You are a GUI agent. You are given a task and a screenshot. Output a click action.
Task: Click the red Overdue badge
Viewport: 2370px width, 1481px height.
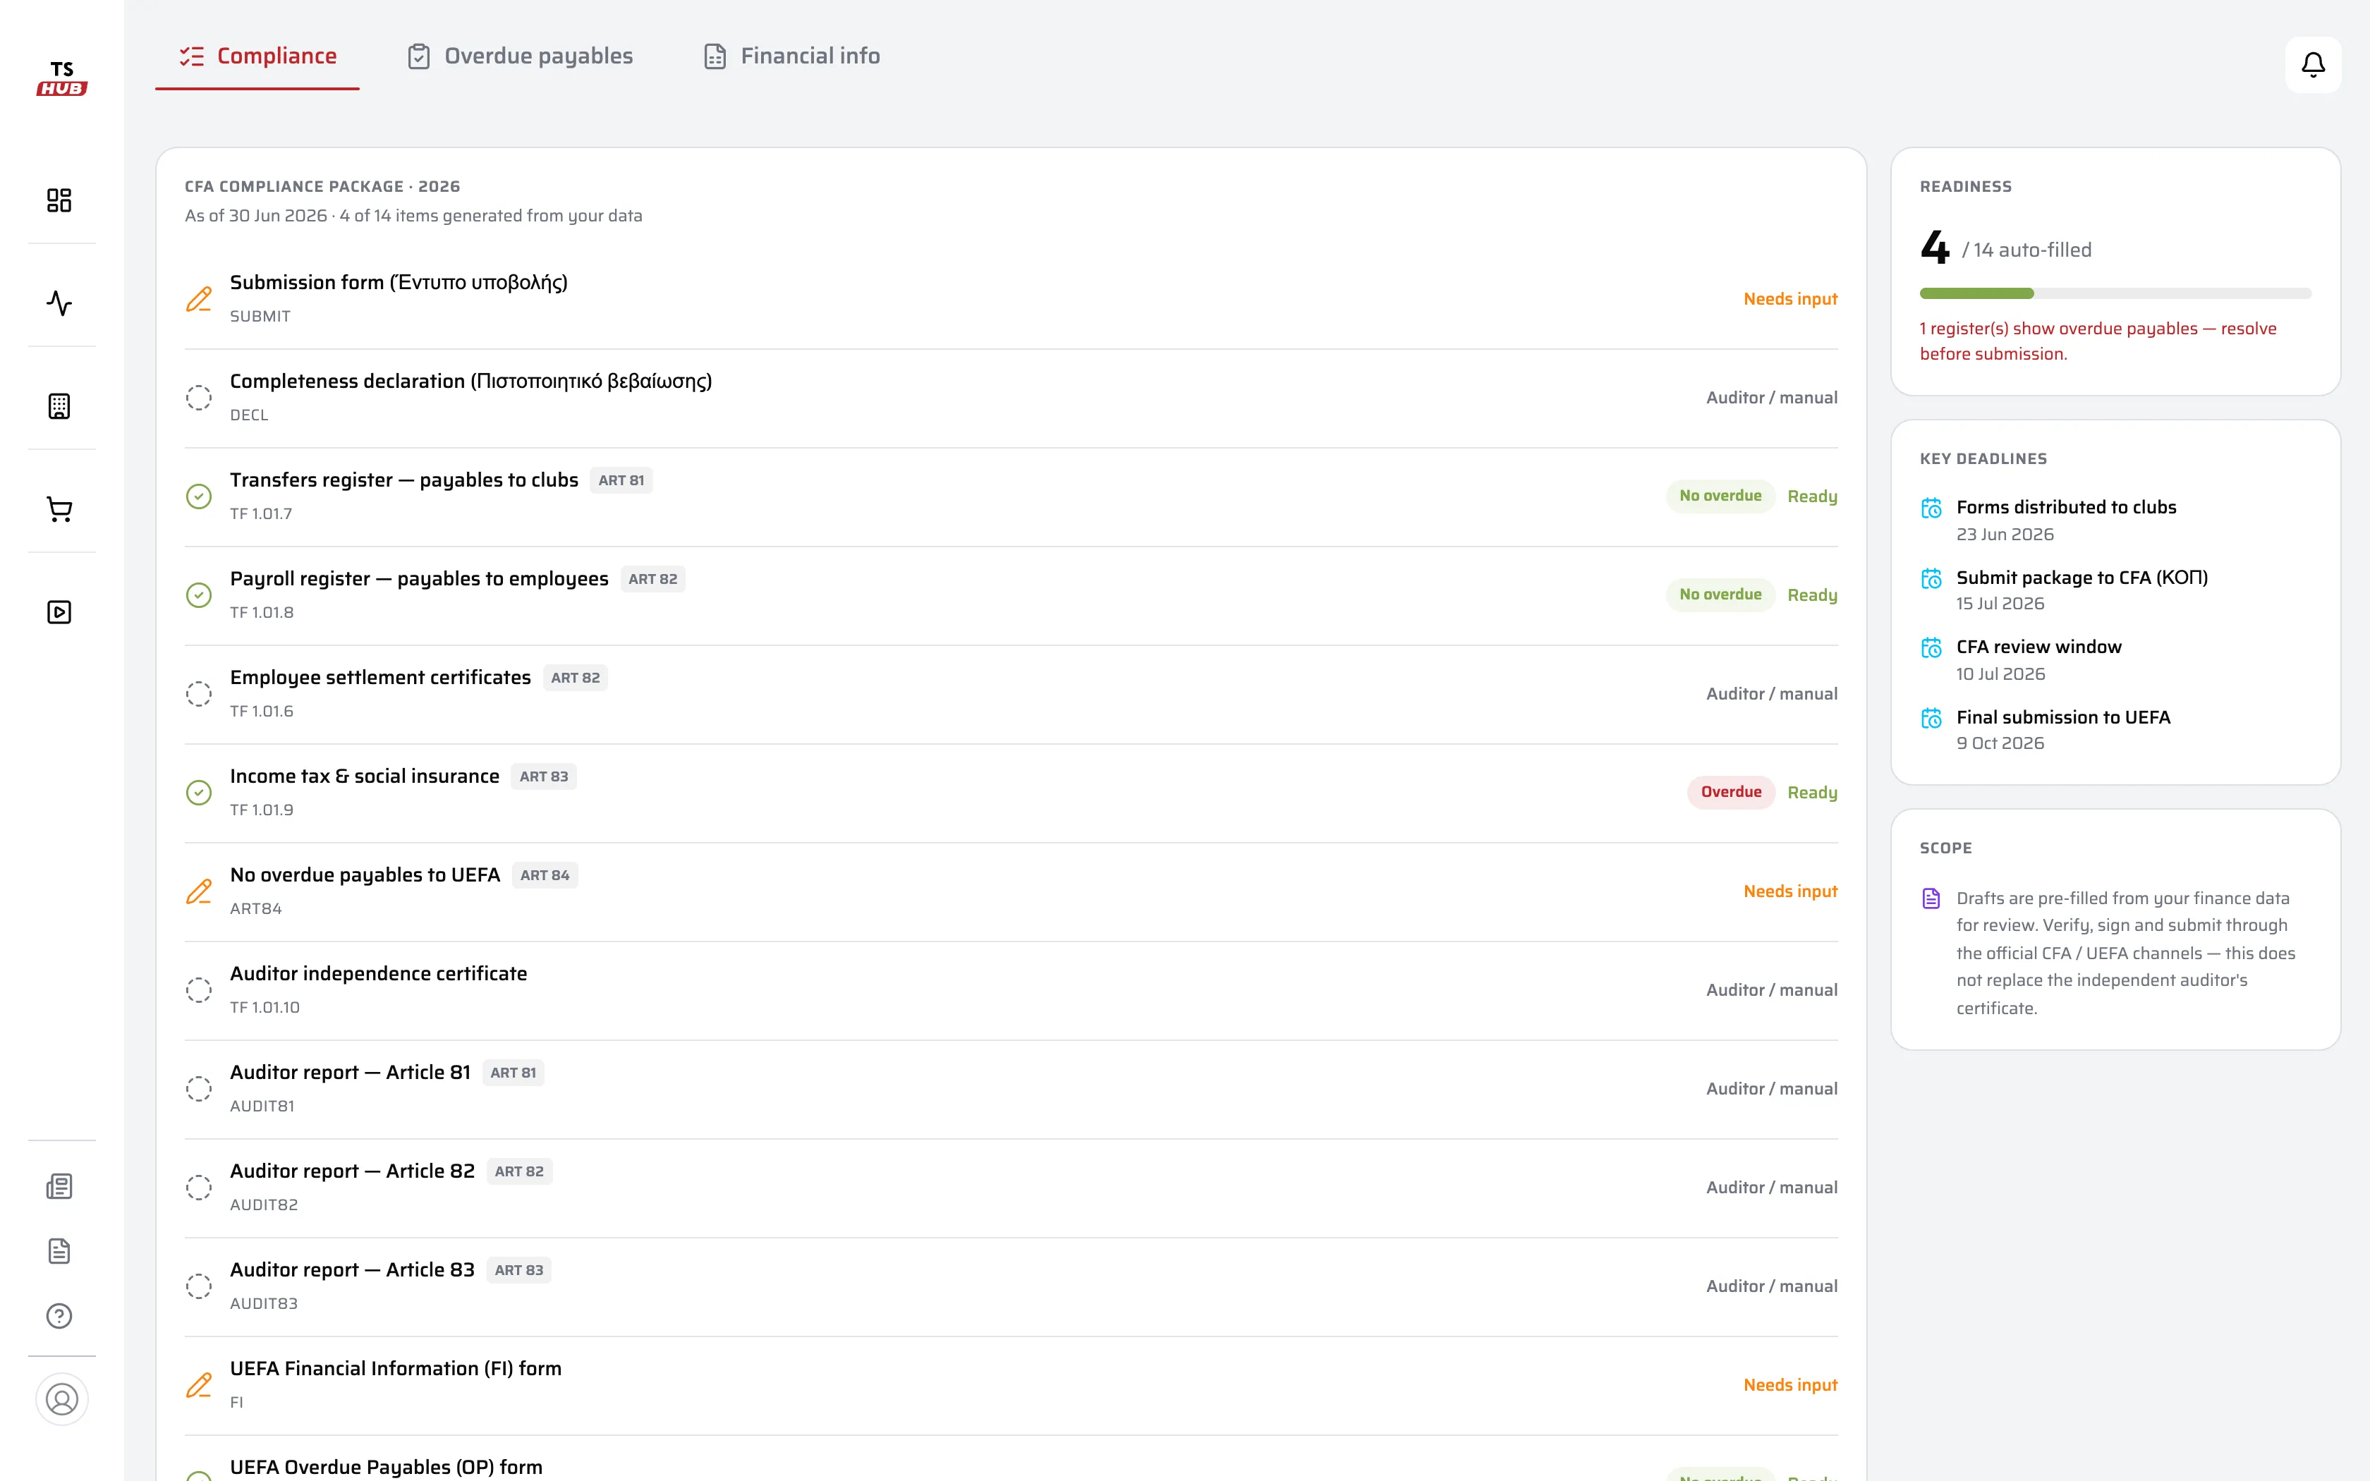click(x=1730, y=791)
